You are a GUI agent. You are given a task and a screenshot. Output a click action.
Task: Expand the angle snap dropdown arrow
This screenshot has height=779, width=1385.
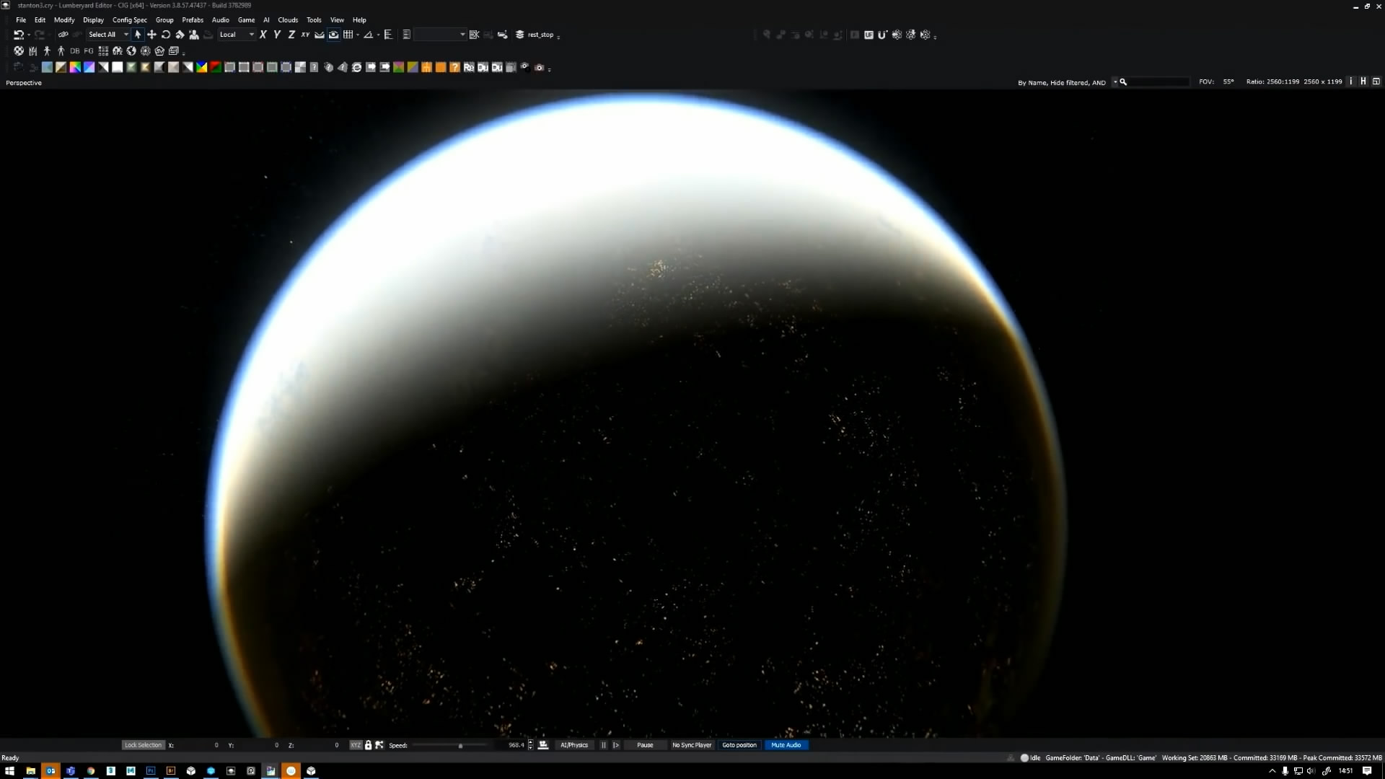coord(379,35)
